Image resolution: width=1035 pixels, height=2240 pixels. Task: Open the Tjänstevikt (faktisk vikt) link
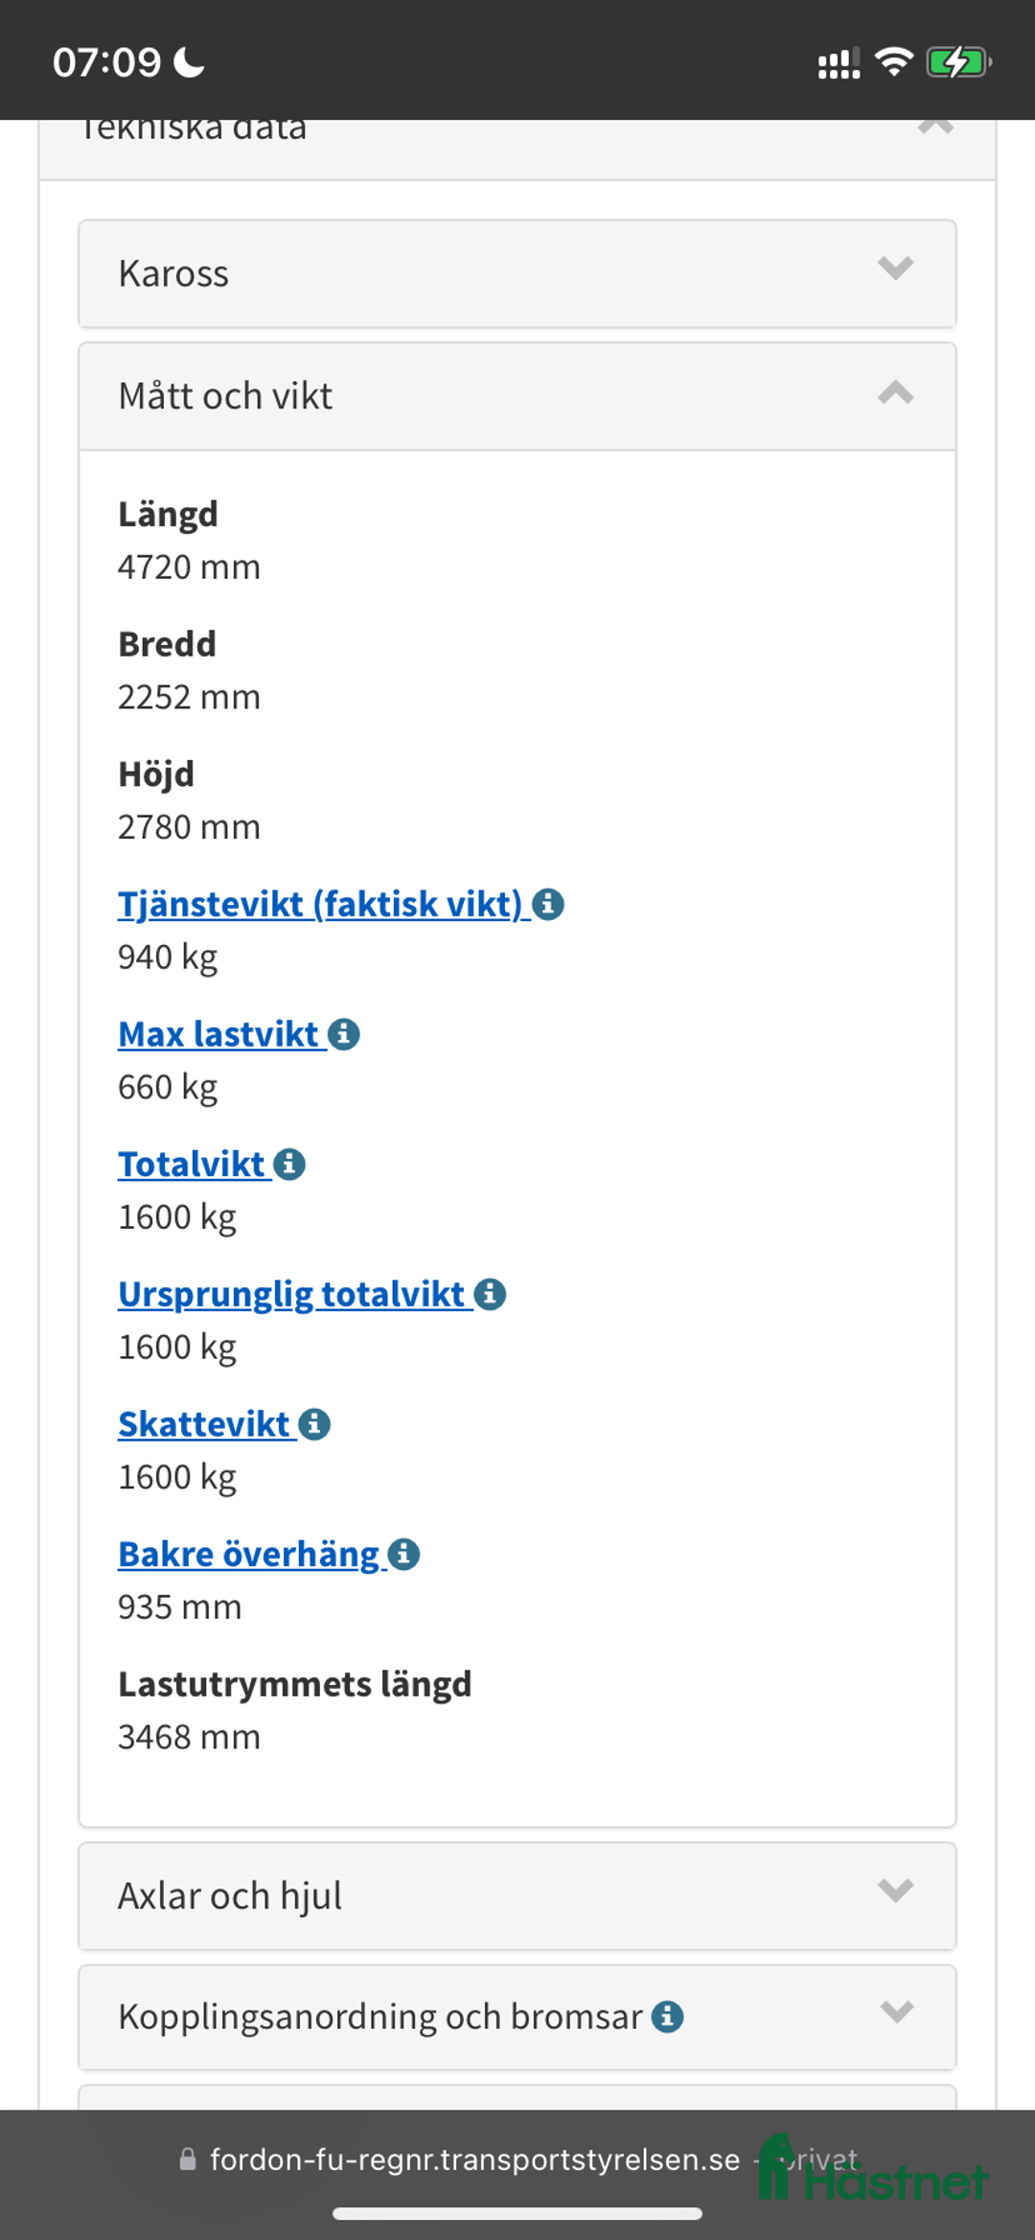tap(321, 904)
